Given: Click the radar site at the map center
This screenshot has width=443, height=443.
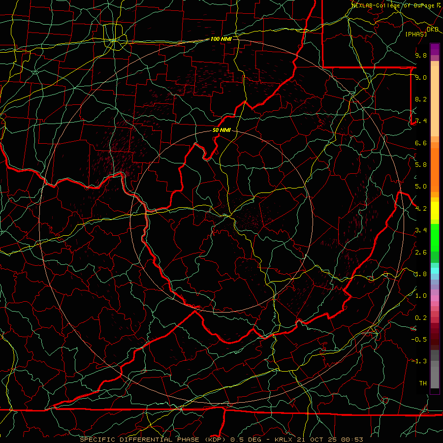Looking at the screenshot, I should pyautogui.click(x=221, y=221).
